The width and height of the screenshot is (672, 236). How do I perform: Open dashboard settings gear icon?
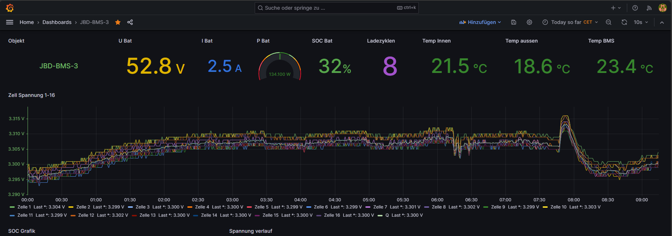pos(529,22)
